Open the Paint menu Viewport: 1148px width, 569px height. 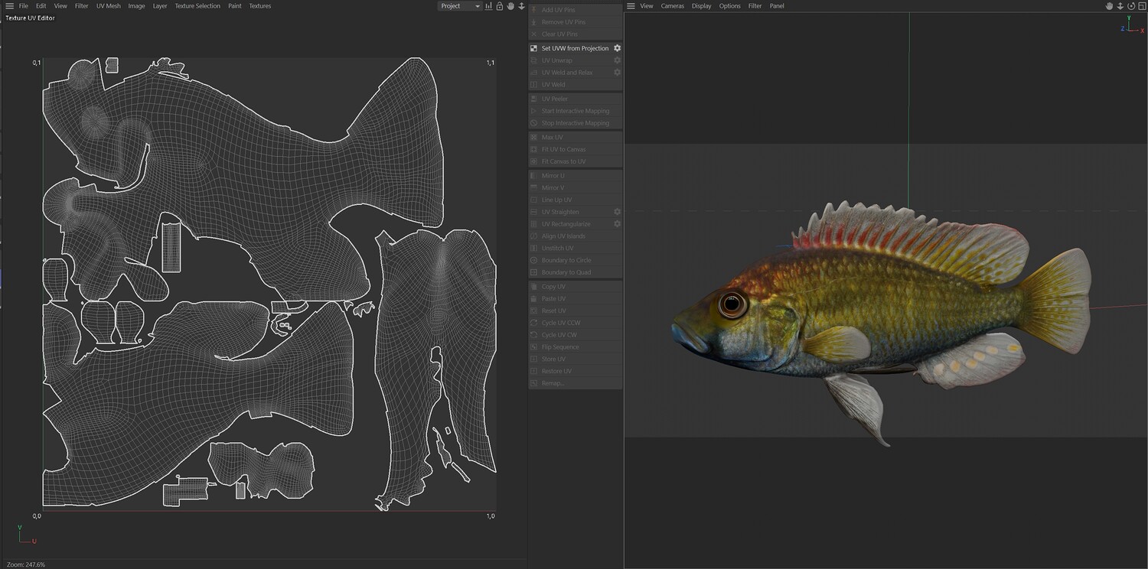click(235, 6)
